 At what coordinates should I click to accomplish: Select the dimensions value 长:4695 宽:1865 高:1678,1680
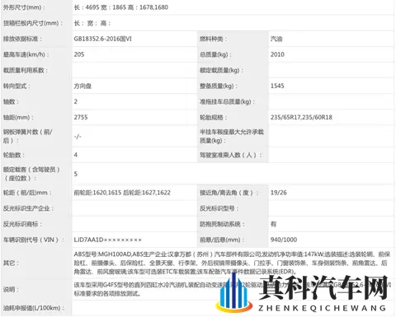[120, 7]
